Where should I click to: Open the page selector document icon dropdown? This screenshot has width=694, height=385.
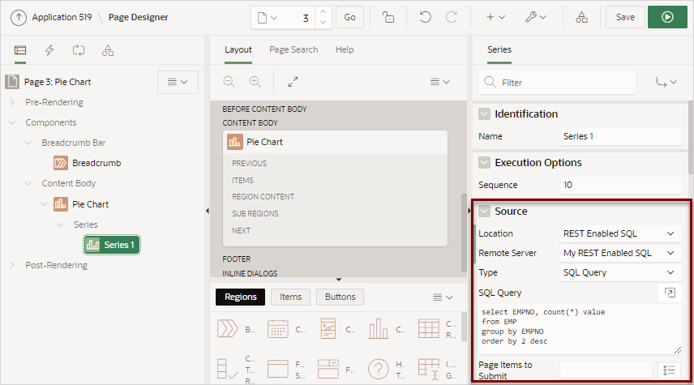268,18
